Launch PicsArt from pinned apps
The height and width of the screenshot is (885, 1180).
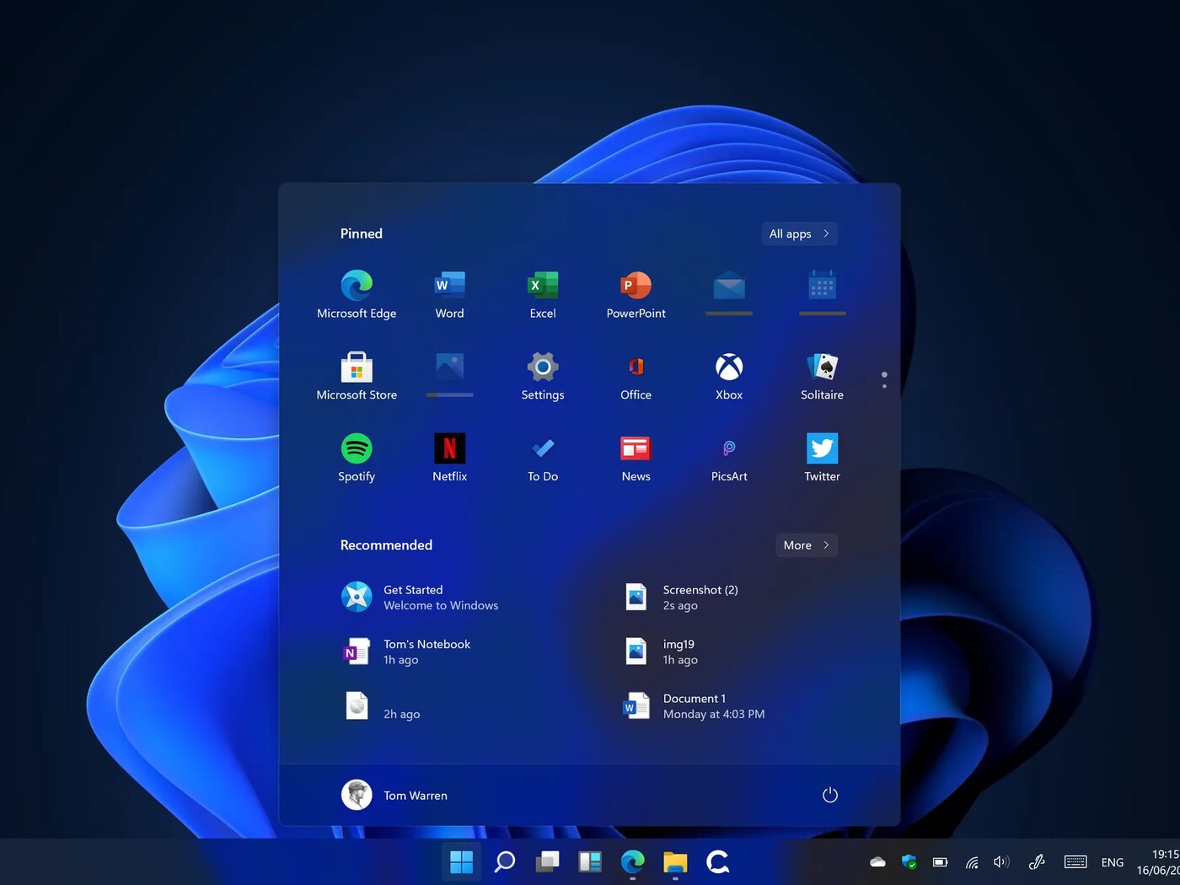tap(729, 458)
